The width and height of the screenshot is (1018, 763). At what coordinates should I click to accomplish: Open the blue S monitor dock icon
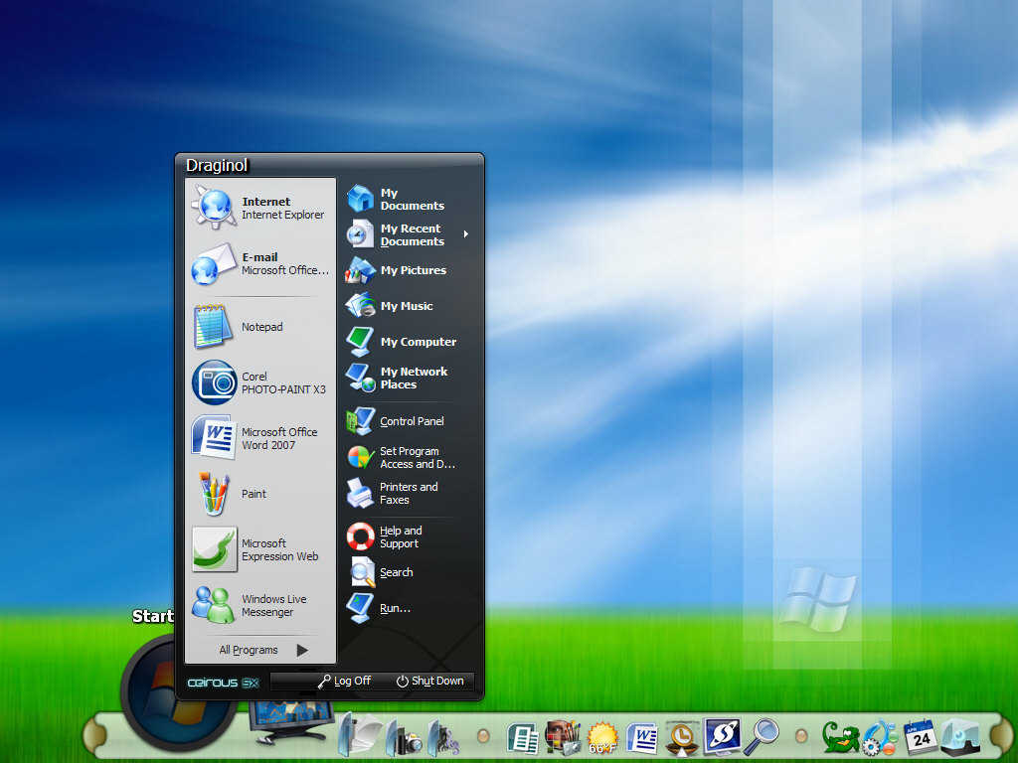[x=722, y=736]
